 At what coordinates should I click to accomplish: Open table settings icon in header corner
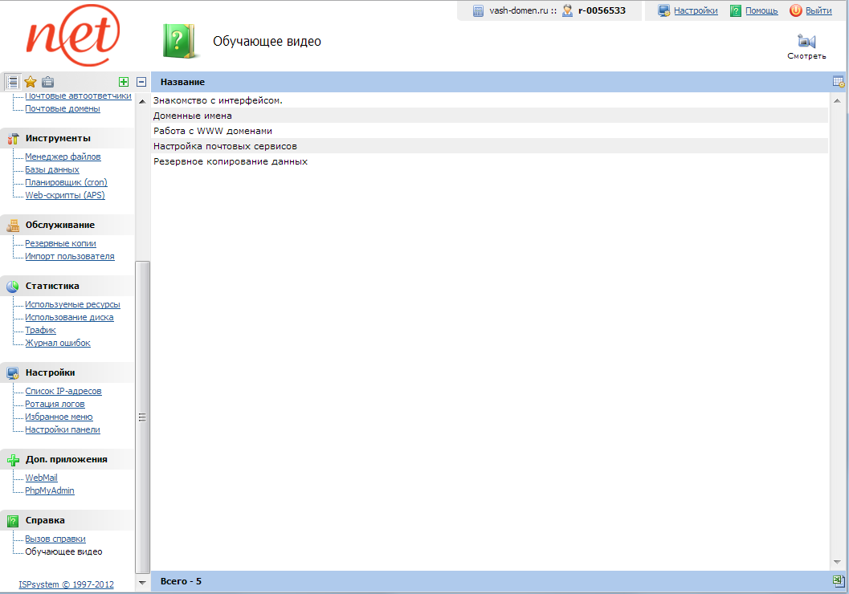[x=839, y=82]
